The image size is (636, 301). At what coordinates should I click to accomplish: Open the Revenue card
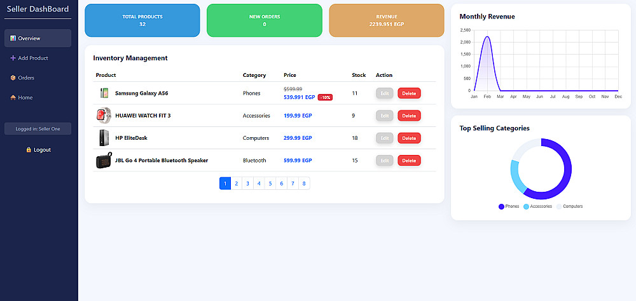(387, 20)
